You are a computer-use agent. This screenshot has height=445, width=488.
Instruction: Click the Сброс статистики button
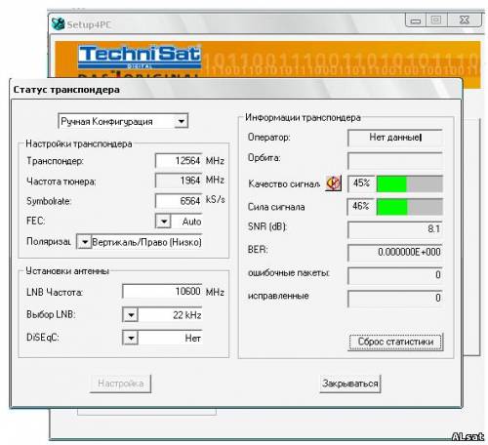coord(395,342)
